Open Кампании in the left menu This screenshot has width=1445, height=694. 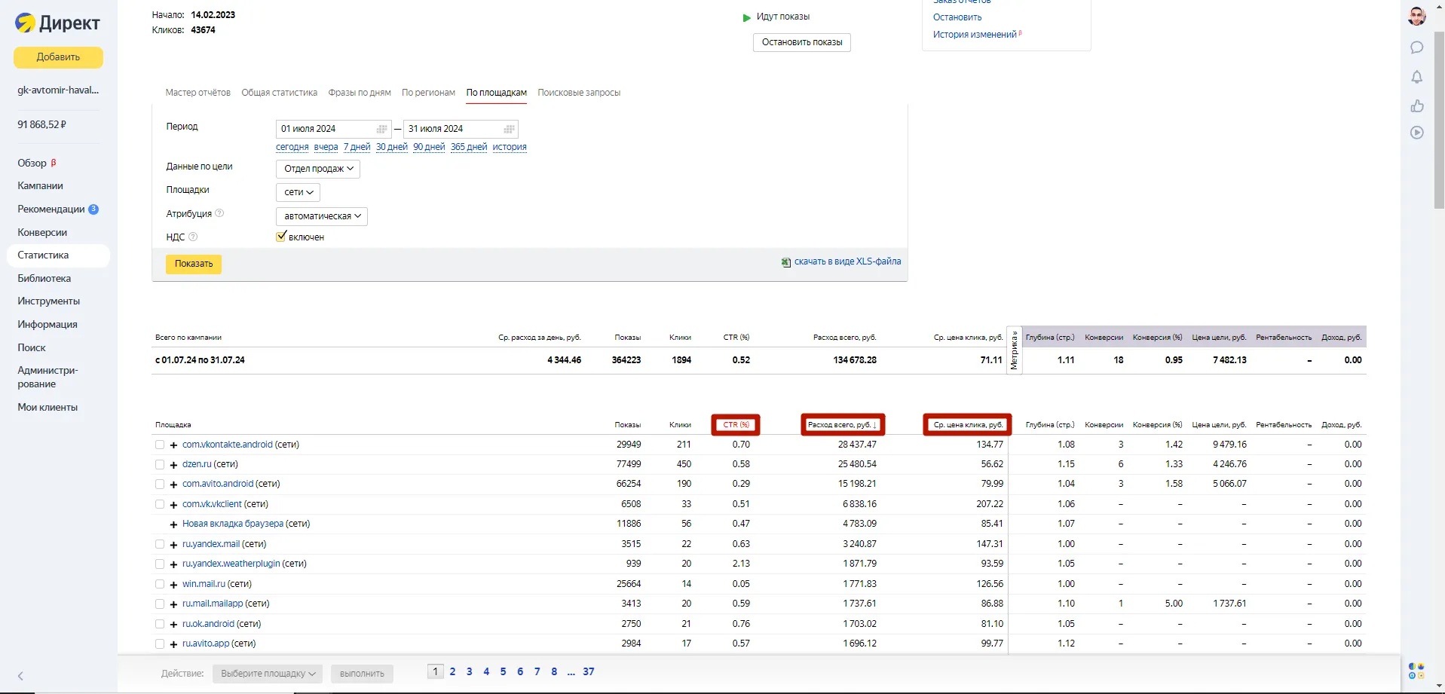[x=40, y=185]
